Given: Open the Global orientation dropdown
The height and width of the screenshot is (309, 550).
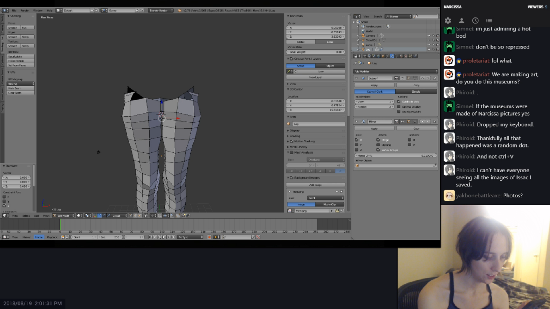Looking at the screenshot, I should click(x=119, y=216).
